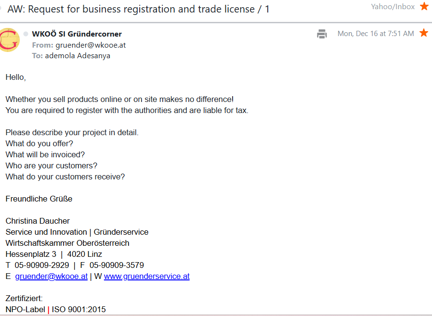The height and width of the screenshot is (316, 432).
Task: Click the gray status dot beside the sender name
Action: pos(26,34)
